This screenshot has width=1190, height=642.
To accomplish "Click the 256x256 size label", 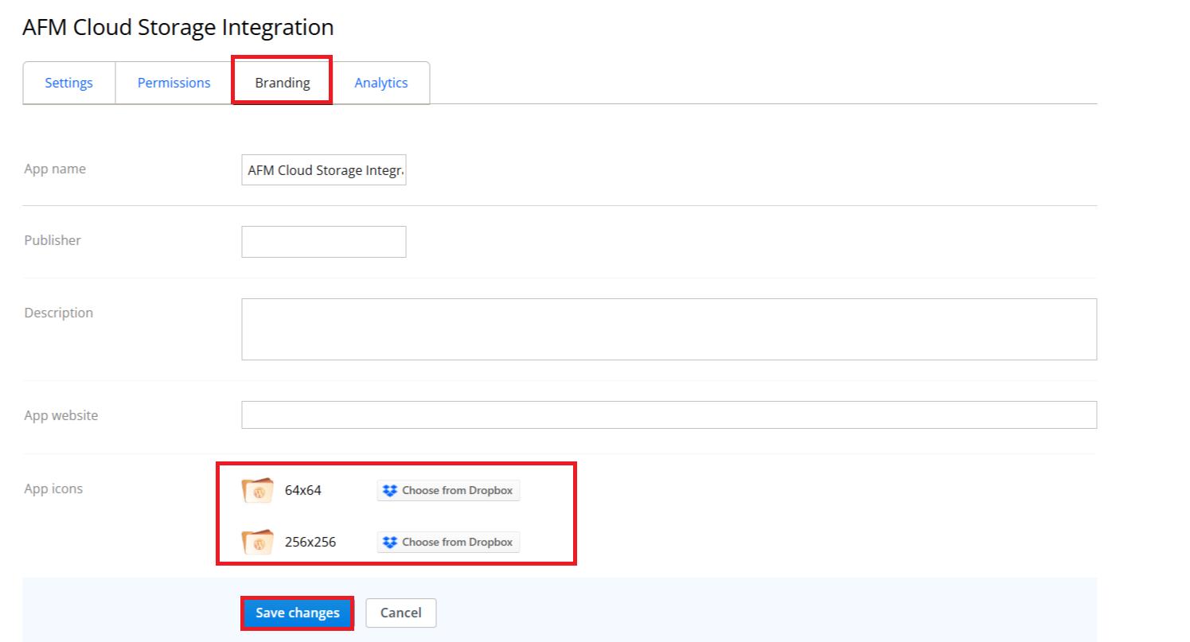I will tap(310, 543).
